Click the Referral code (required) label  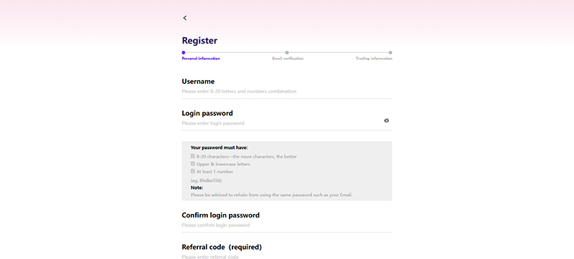[222, 248]
